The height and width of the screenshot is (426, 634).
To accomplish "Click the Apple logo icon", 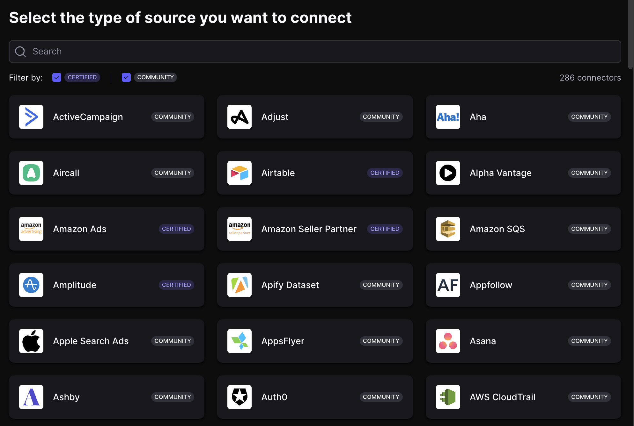I will 31,341.
